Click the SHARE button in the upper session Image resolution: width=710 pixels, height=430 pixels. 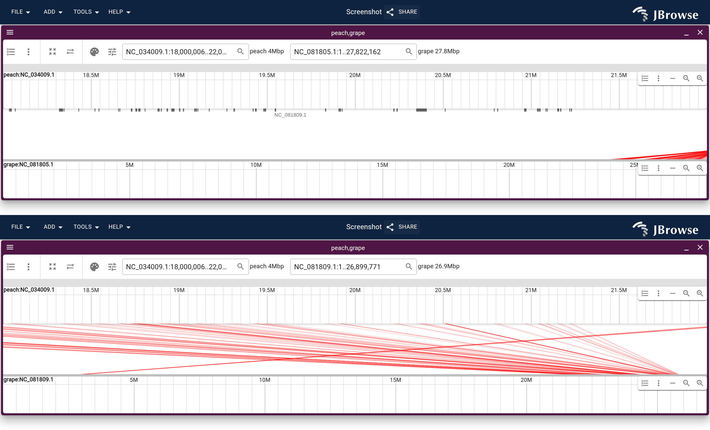tap(402, 12)
